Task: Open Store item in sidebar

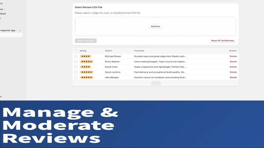Action: tap(3, 14)
